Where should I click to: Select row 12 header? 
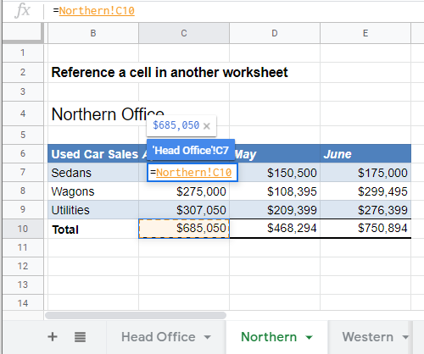[23, 266]
